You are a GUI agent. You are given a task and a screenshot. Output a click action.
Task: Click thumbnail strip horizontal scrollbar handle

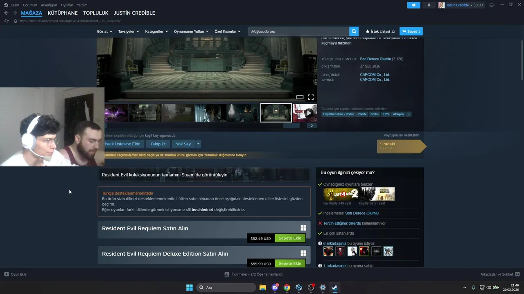click(291, 126)
